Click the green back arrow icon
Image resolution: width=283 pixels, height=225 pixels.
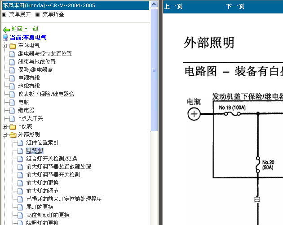[6, 30]
